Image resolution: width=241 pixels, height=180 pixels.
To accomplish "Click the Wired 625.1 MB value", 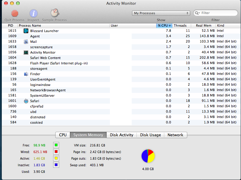I will point(40,152).
